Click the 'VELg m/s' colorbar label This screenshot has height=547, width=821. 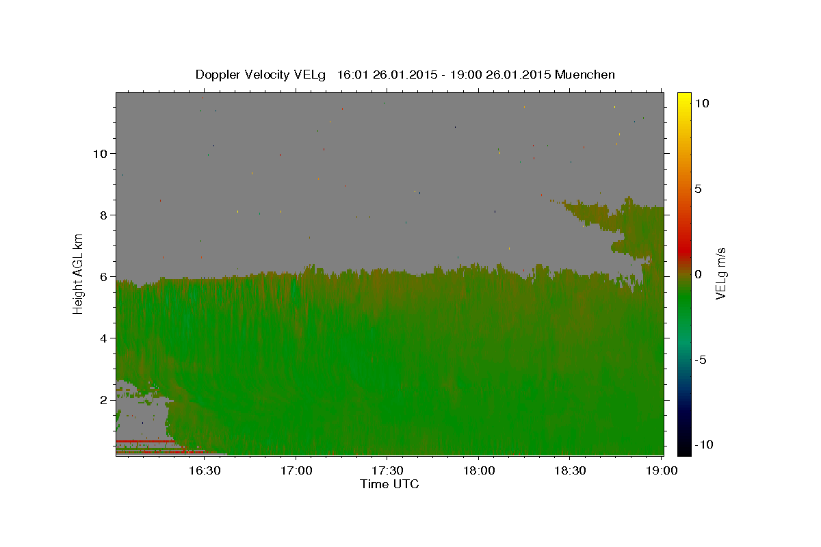(720, 274)
